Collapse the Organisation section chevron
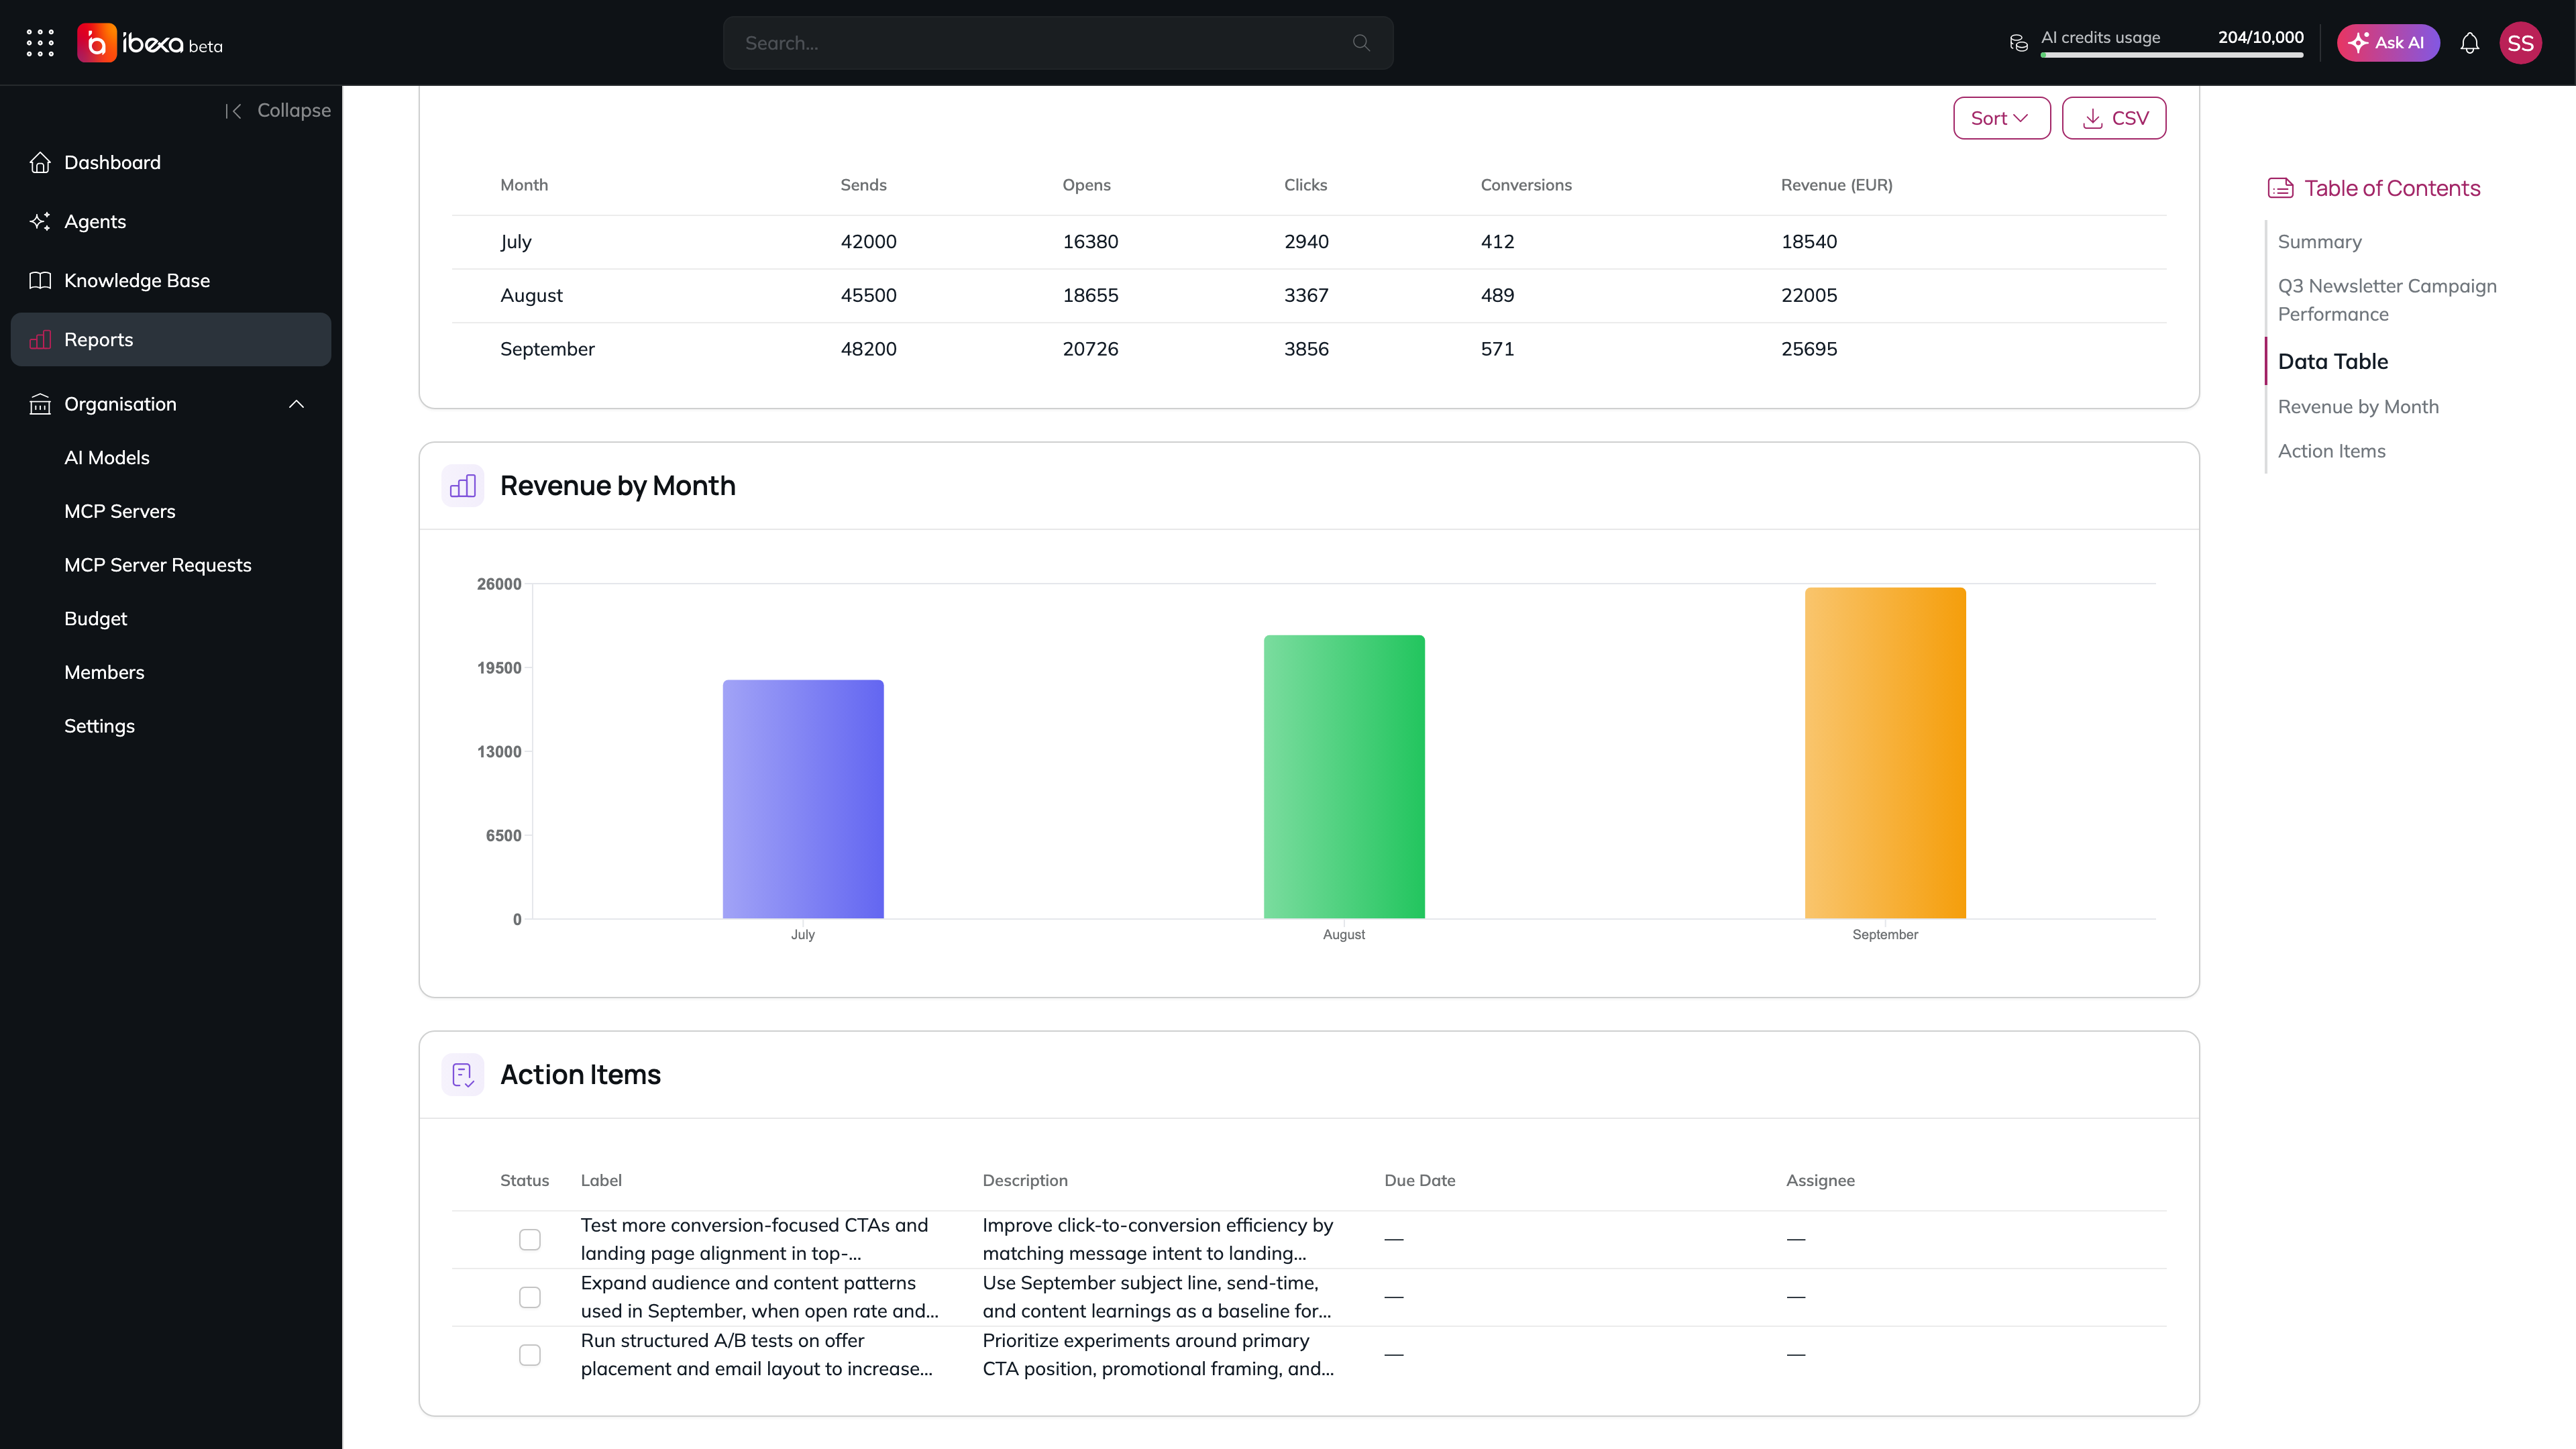 tap(296, 404)
